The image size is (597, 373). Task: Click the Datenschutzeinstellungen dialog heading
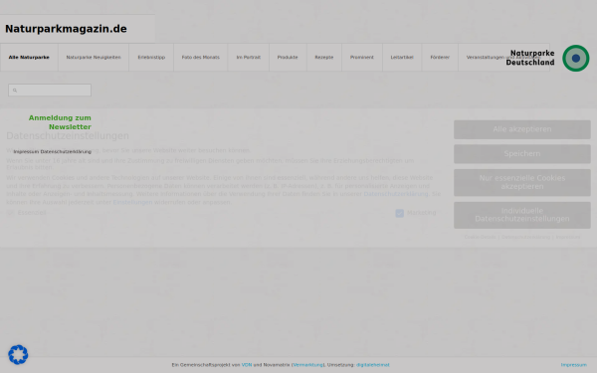tap(68, 136)
